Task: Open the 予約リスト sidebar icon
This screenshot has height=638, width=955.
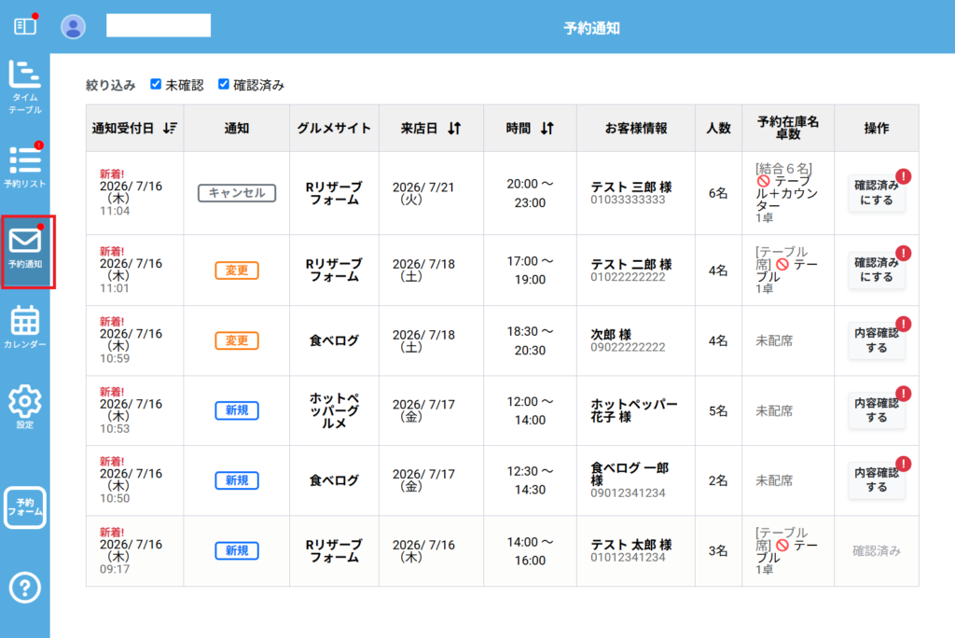Action: pos(25,166)
